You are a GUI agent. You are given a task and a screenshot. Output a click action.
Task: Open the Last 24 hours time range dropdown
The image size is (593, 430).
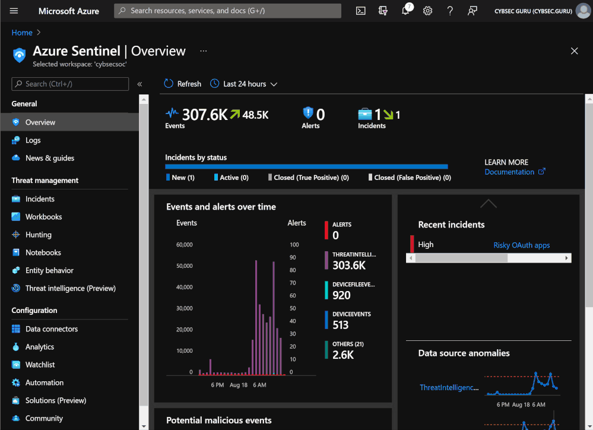(x=244, y=84)
